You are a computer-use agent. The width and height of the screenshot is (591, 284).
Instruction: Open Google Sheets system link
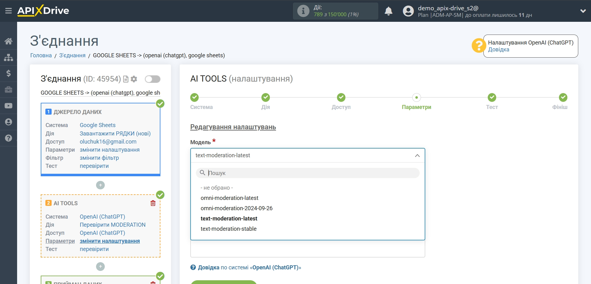pyautogui.click(x=98, y=125)
